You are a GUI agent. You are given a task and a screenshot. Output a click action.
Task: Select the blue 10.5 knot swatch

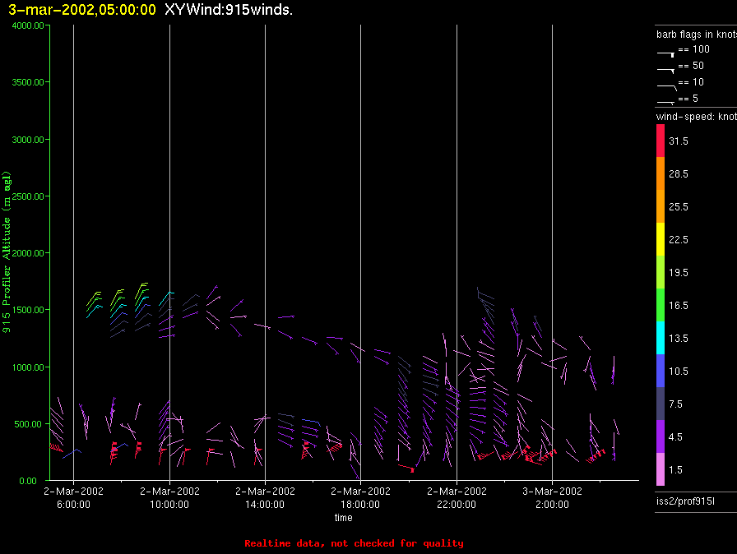click(x=661, y=371)
